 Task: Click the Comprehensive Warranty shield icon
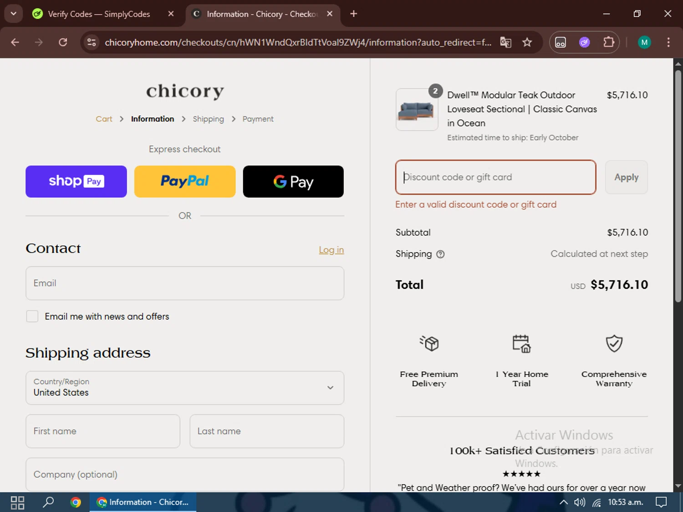pyautogui.click(x=614, y=344)
